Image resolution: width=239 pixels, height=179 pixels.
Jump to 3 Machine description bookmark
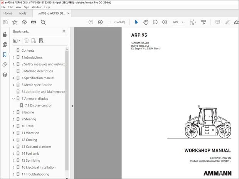[x=37, y=71]
